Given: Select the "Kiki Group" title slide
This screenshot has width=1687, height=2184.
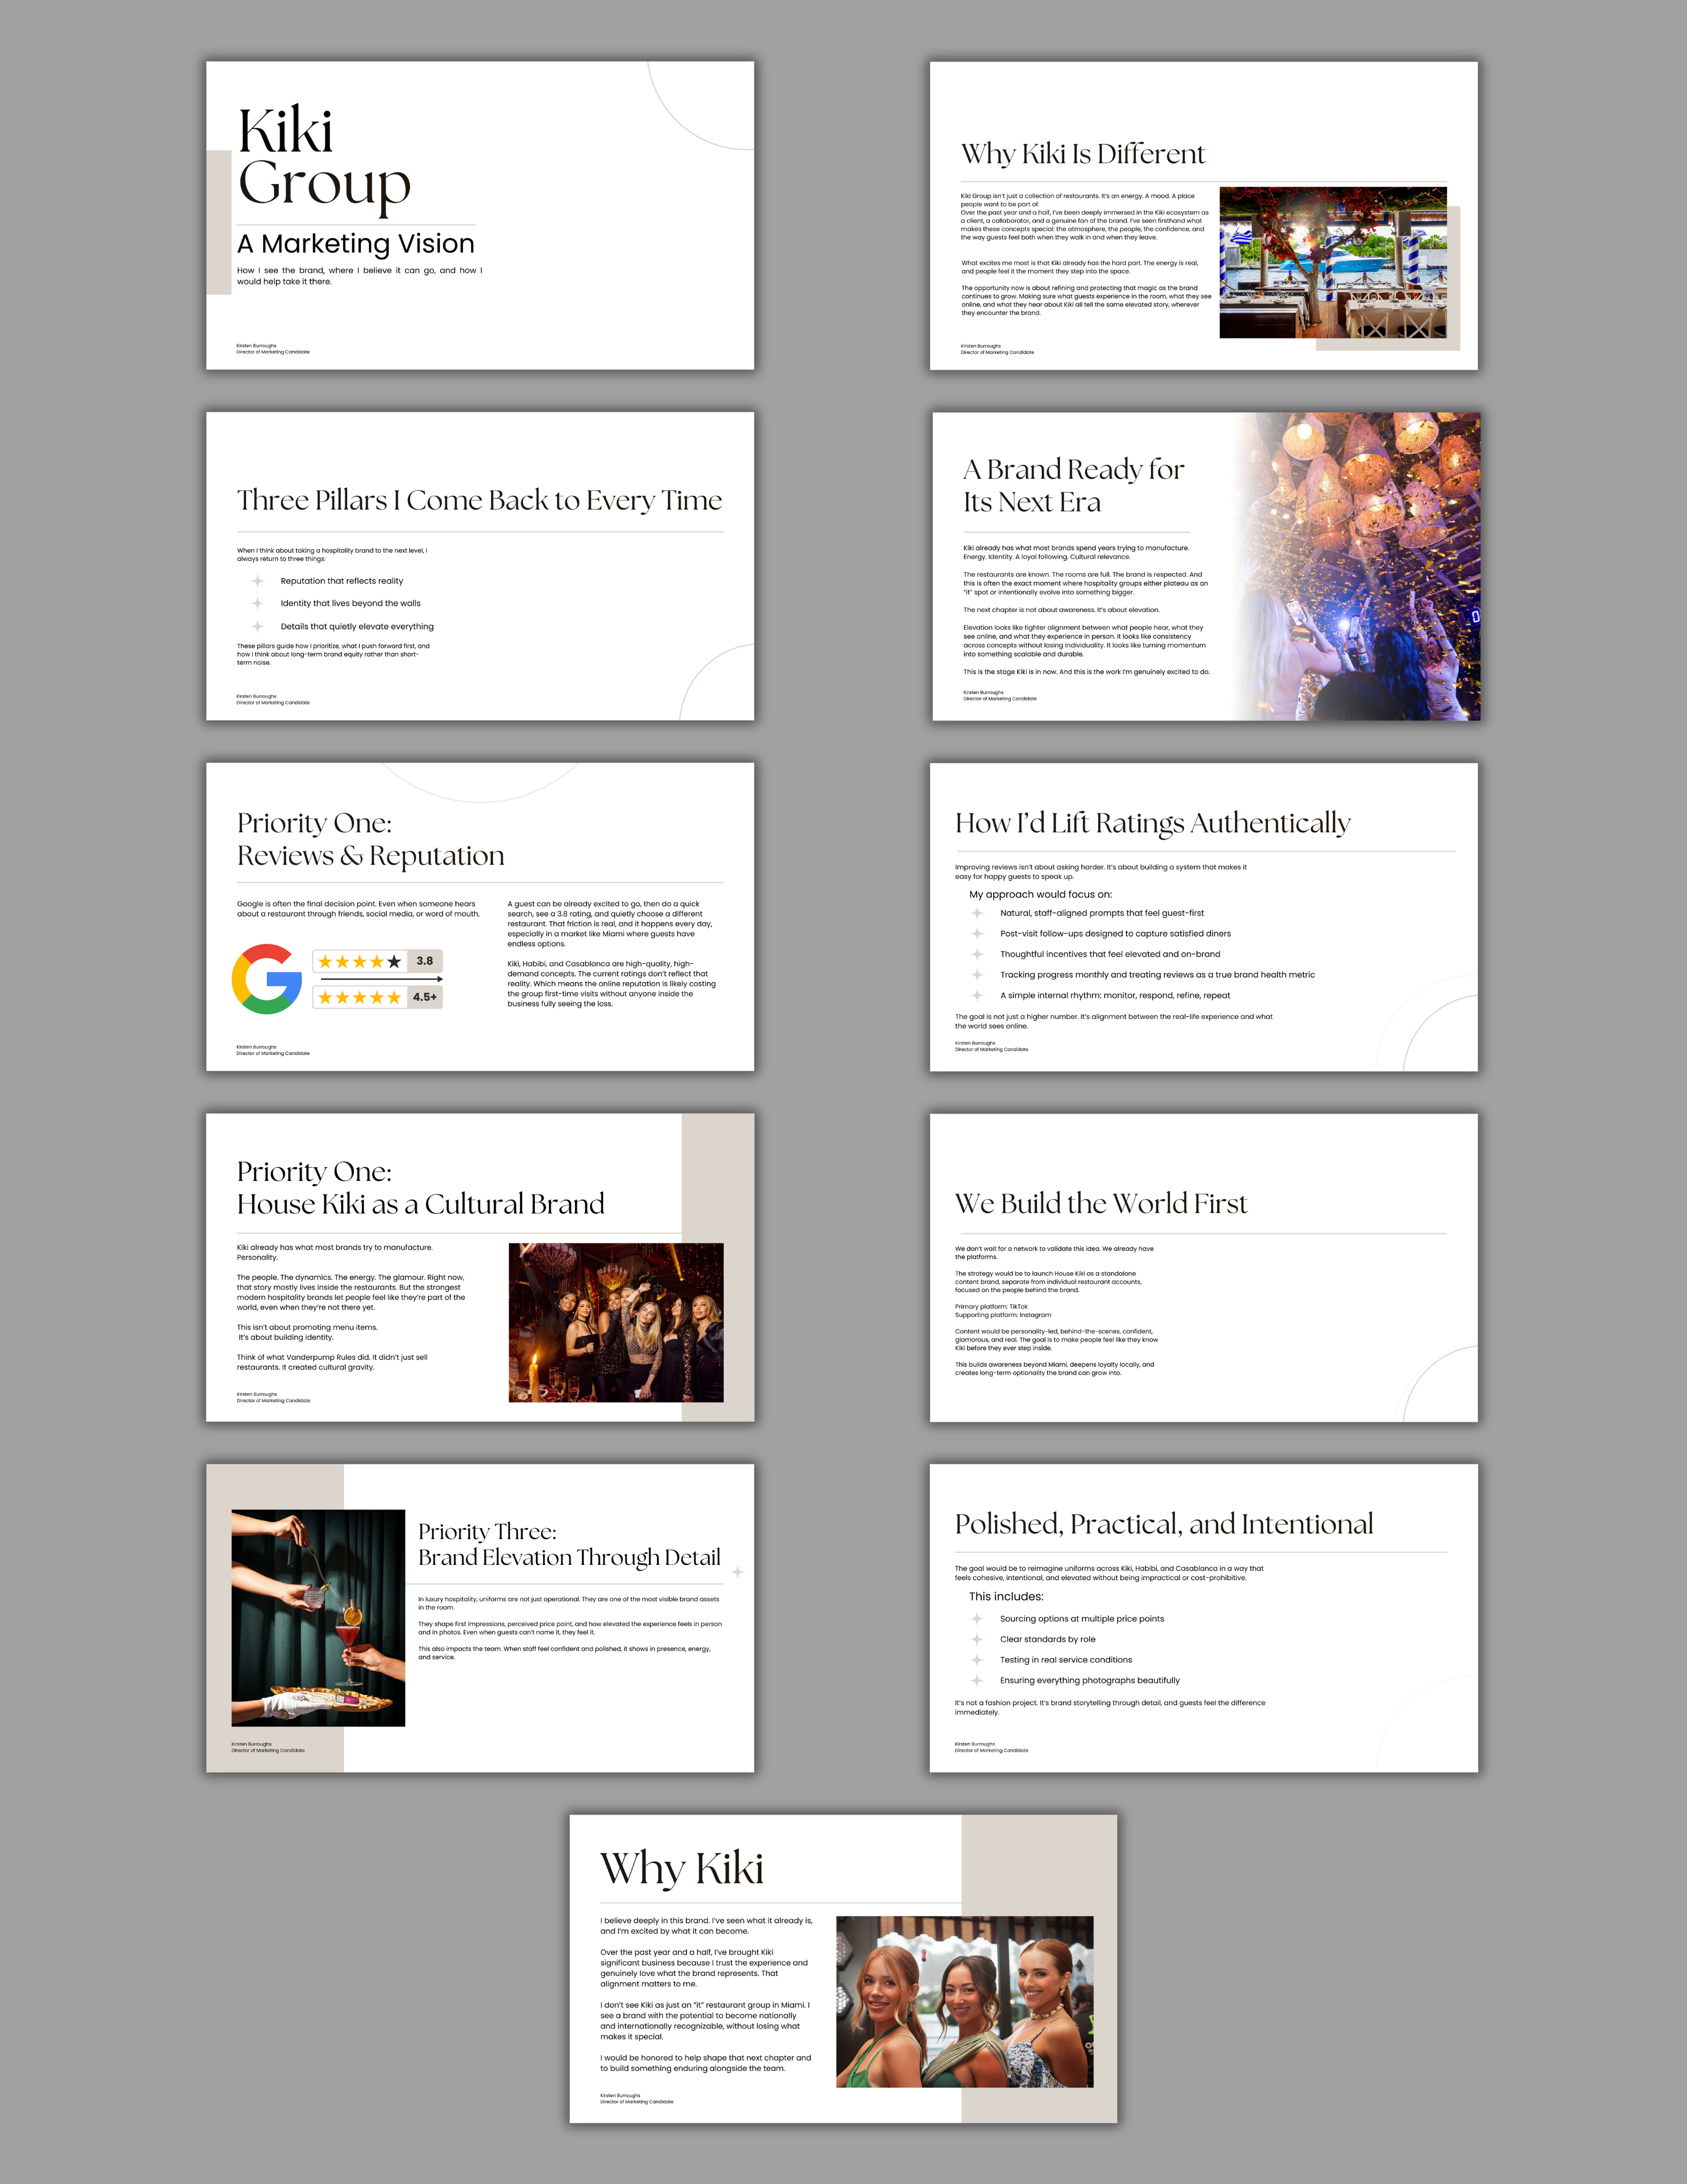Looking at the screenshot, I should point(480,215).
